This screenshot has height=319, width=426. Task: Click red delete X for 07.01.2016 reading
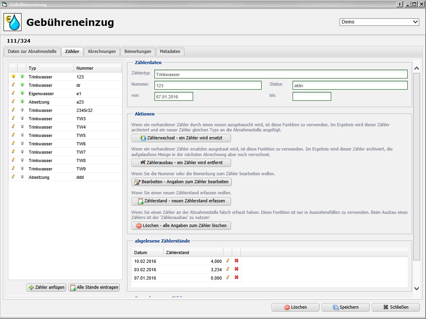tap(236, 278)
